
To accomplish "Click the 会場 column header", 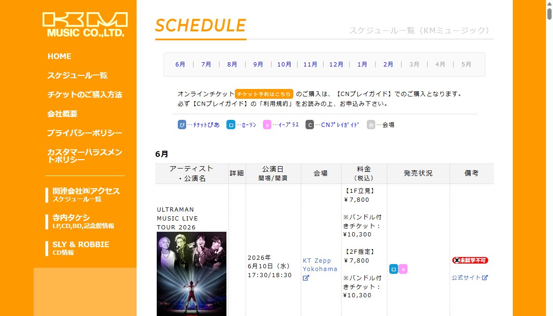I will click(x=320, y=173).
